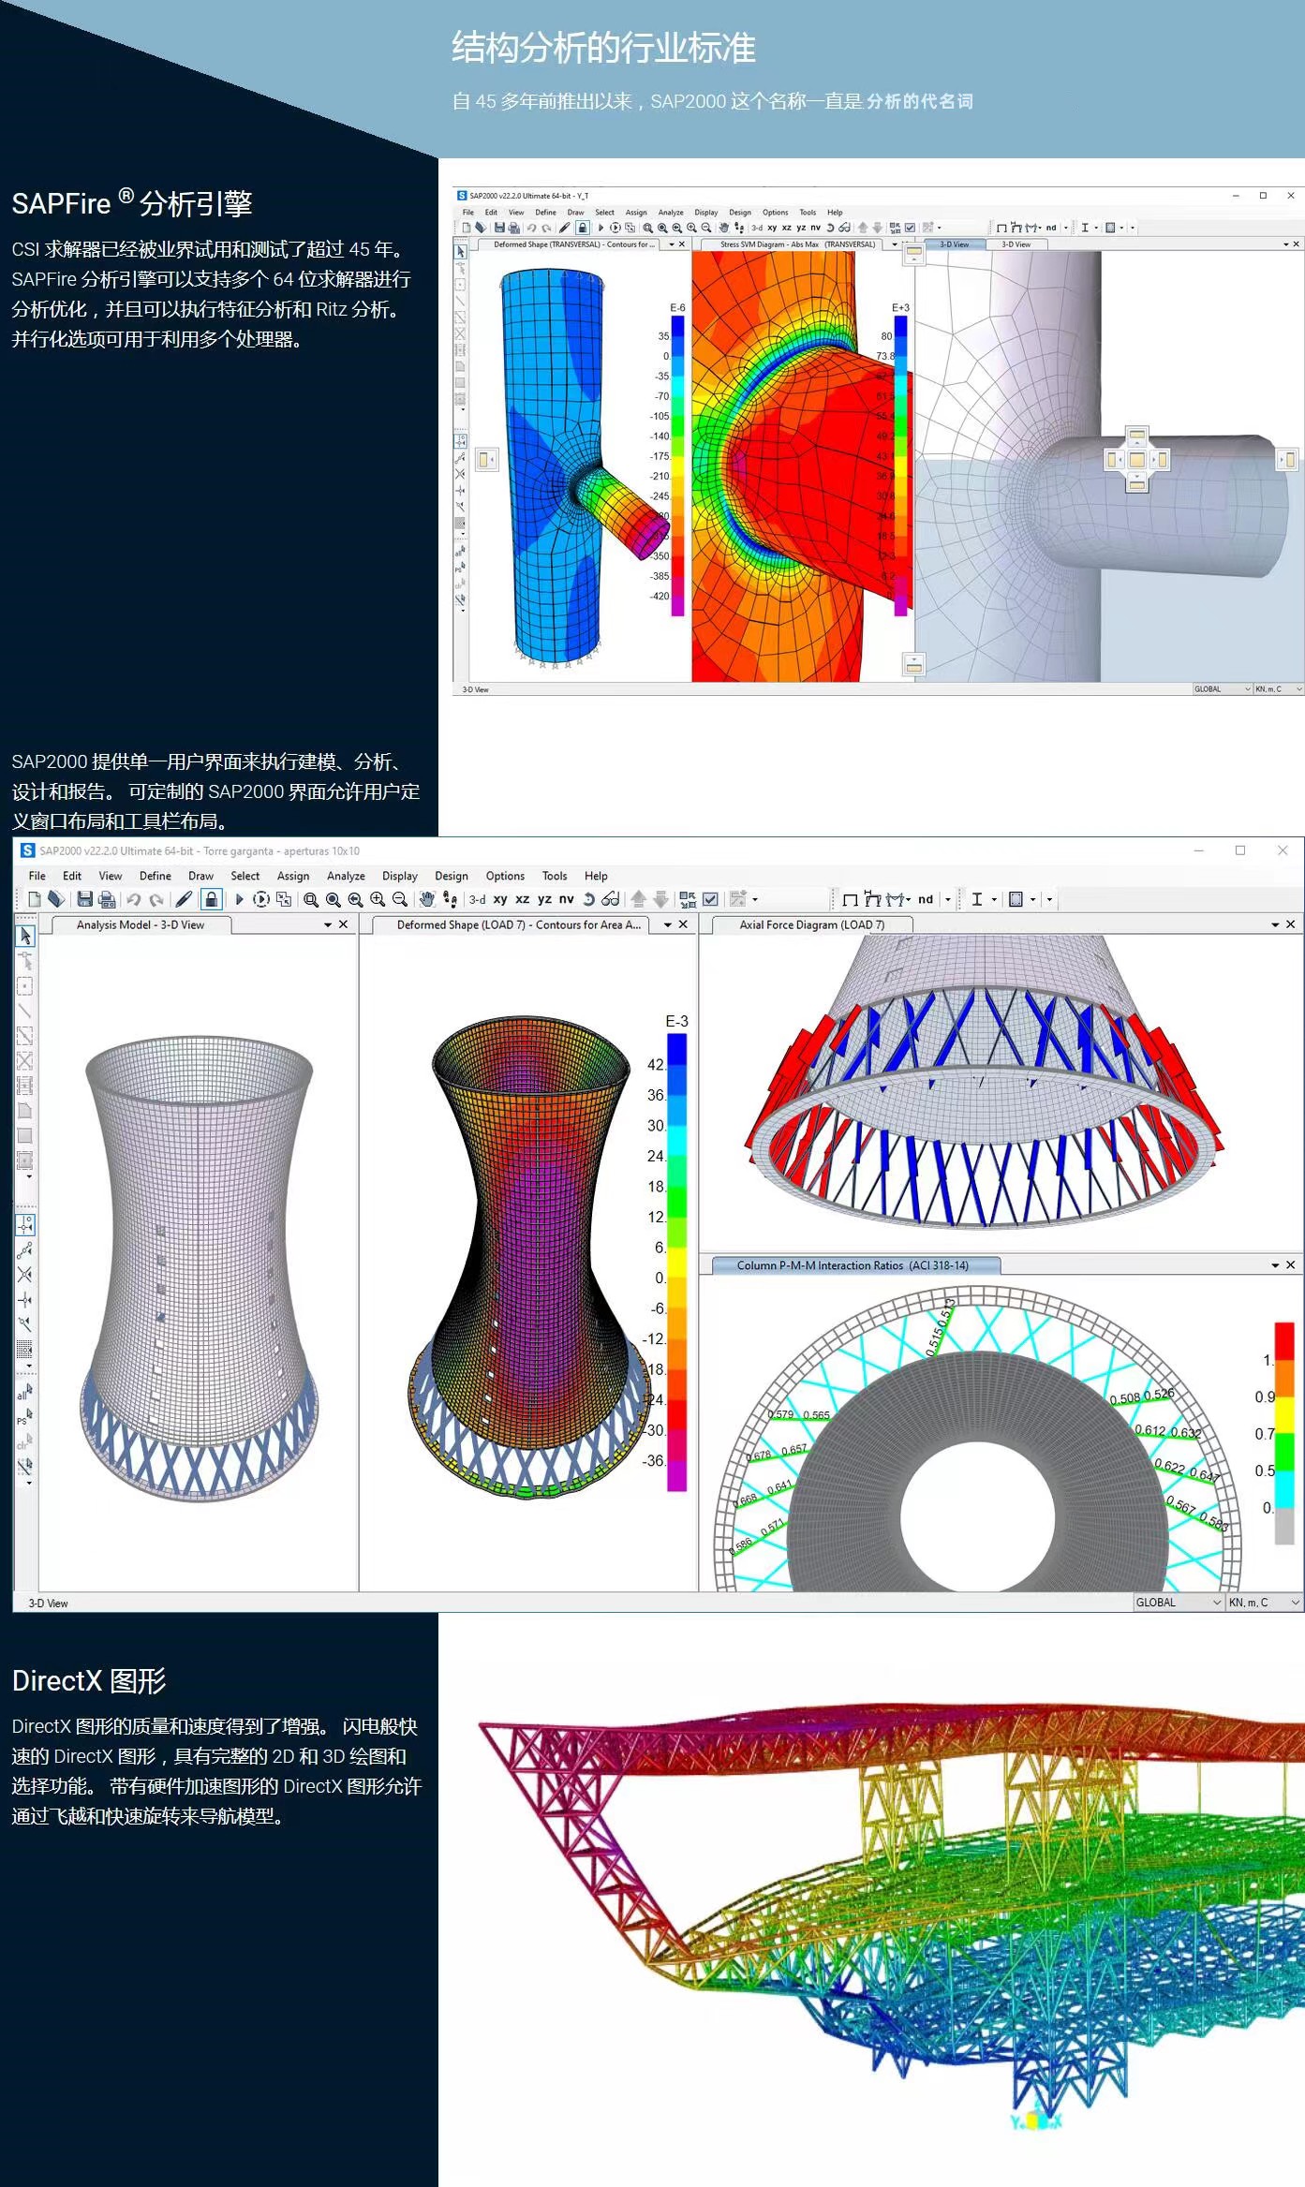Select the Pan hand tool in lower toolbar

(x=427, y=899)
